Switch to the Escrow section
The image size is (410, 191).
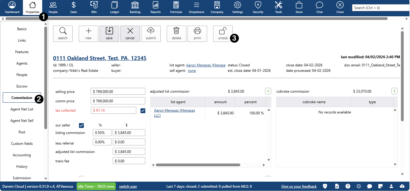[22, 86]
